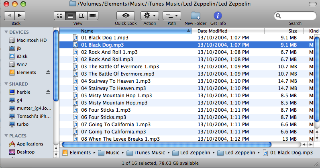This screenshot has width=320, height=168.
Task: Click Music folder in path bar
Action: (x=109, y=153)
